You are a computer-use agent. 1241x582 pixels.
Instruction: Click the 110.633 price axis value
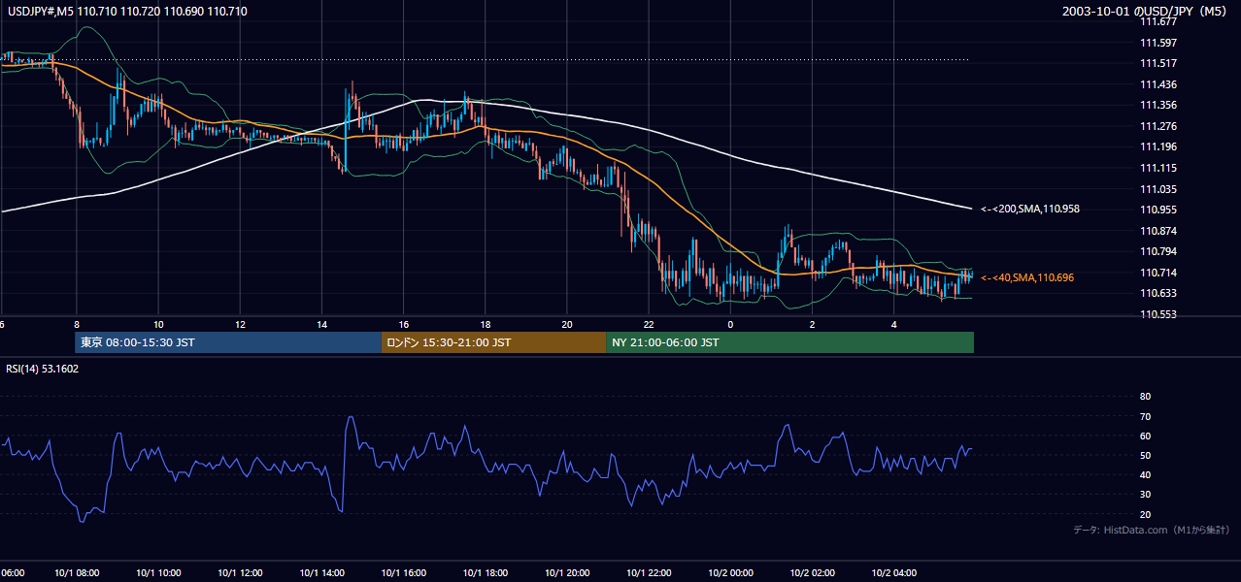pyautogui.click(x=1158, y=293)
